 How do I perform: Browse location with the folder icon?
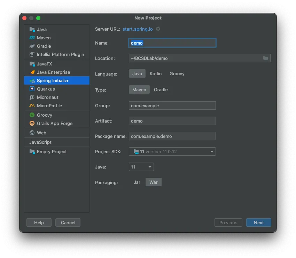(x=266, y=58)
